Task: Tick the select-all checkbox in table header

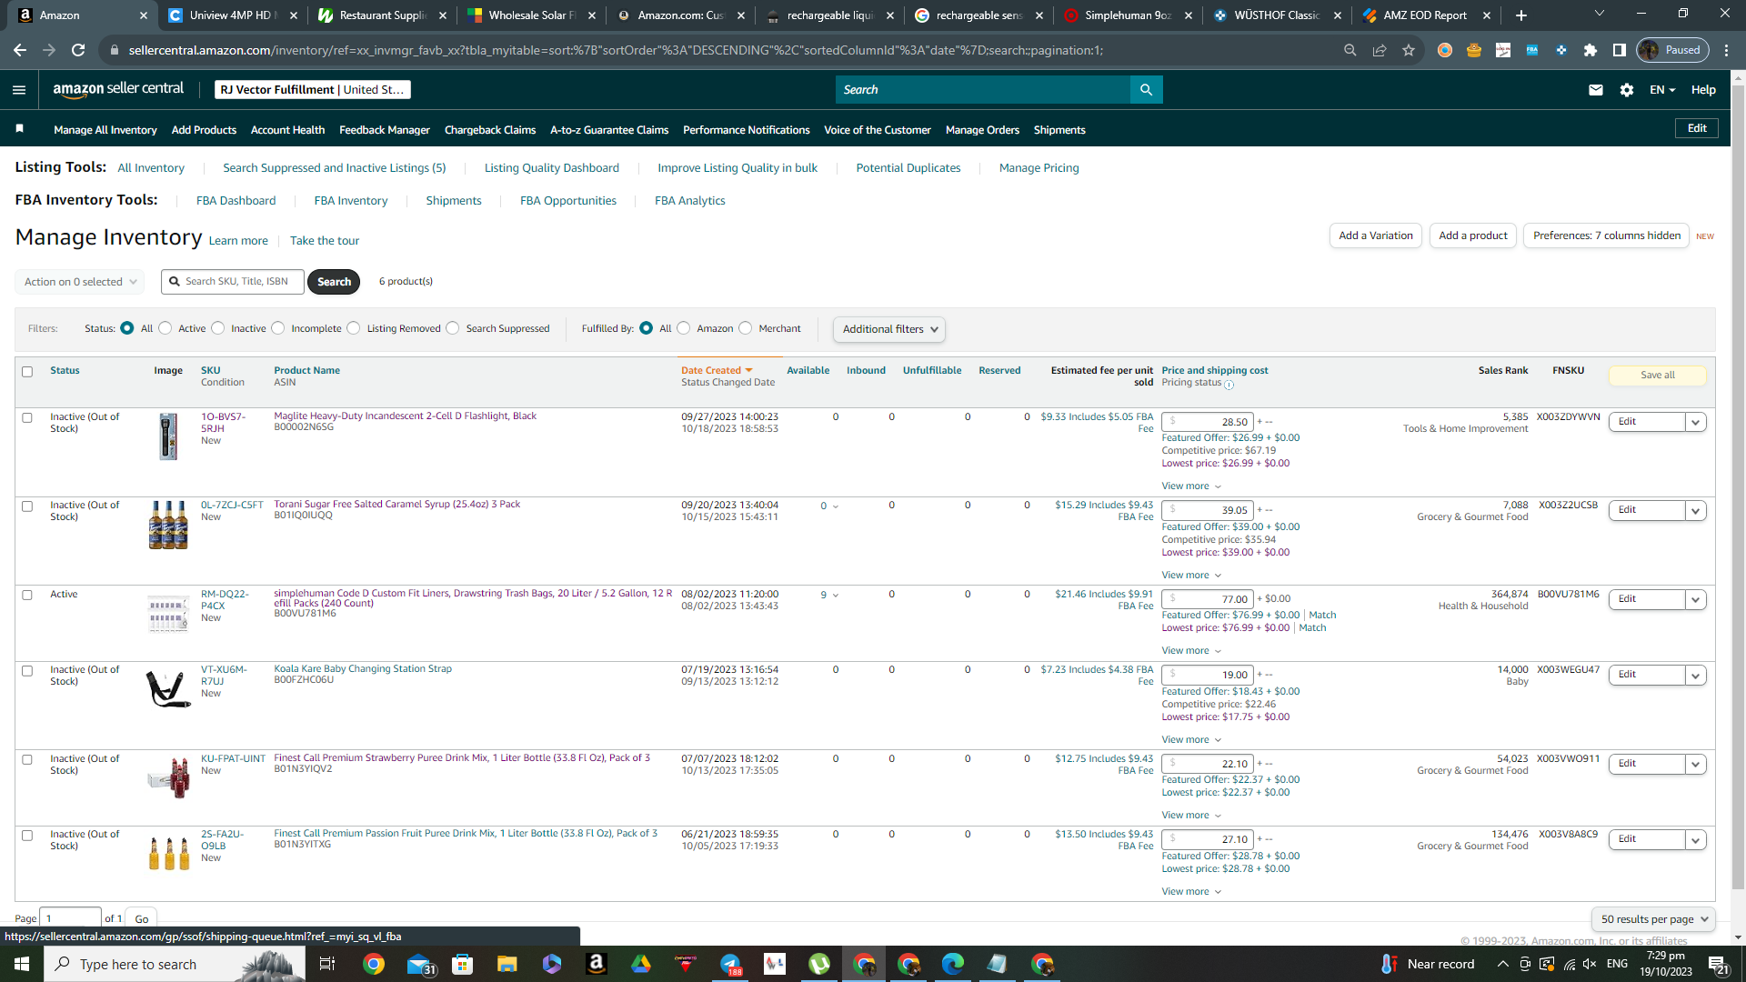Action: (x=27, y=371)
